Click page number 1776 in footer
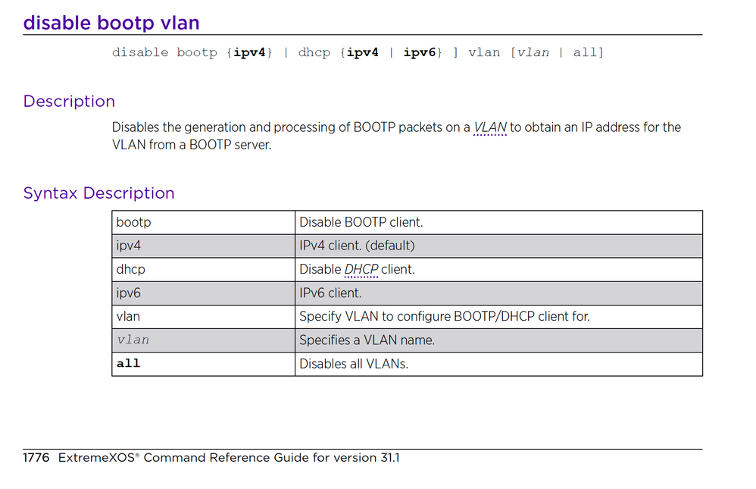This screenshot has width=756, height=489. point(36,458)
